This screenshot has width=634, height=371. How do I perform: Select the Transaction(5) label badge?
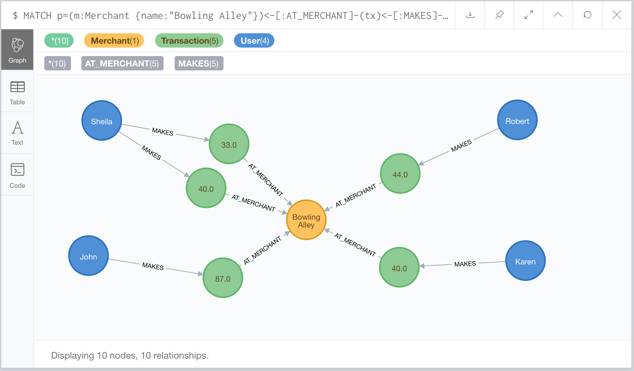(x=189, y=41)
